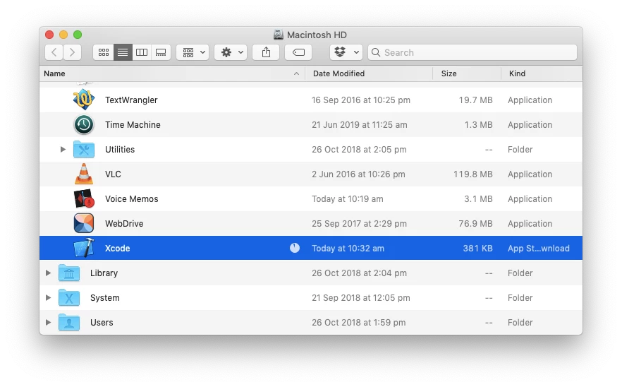Click the Xcode download progress indicator
This screenshot has width=622, height=387.
click(x=295, y=248)
